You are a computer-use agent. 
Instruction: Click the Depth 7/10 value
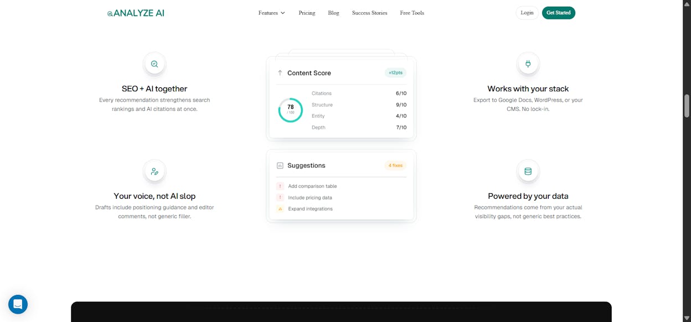[x=401, y=128]
